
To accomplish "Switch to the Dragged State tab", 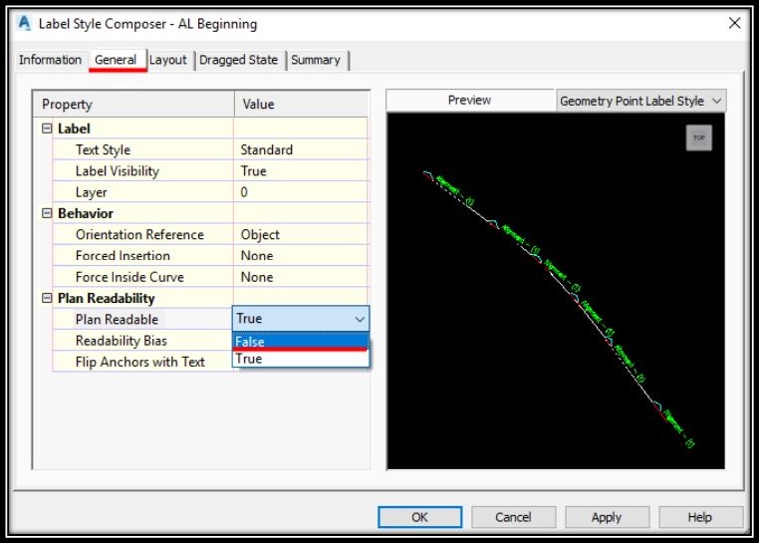I will pos(239,60).
